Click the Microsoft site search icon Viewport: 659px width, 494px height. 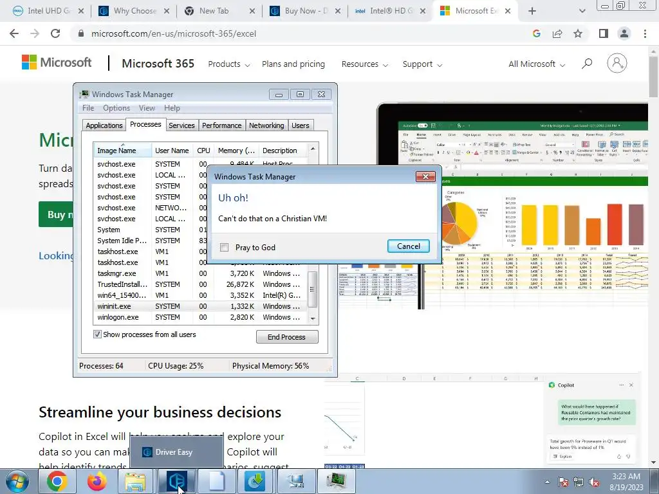click(x=587, y=64)
